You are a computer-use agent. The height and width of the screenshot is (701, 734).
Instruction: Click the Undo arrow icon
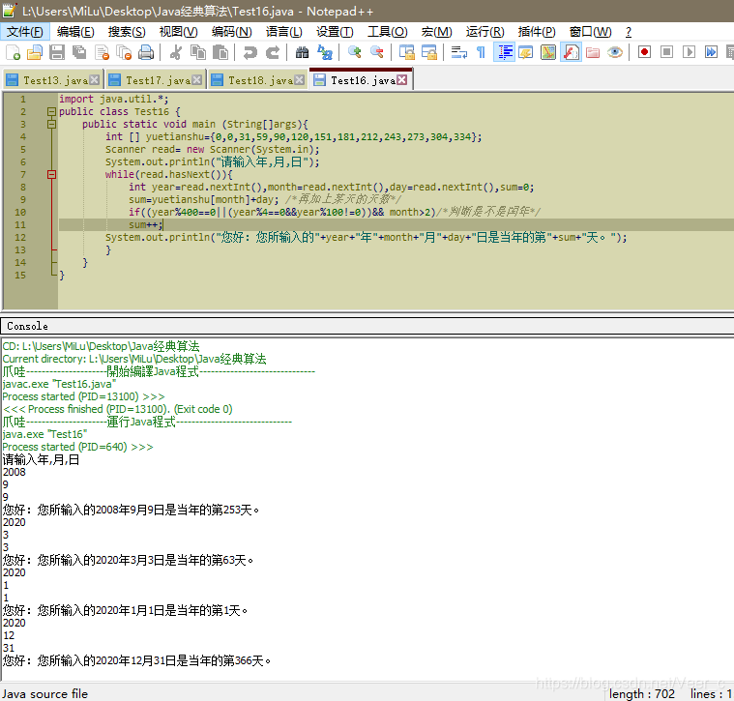click(x=250, y=52)
